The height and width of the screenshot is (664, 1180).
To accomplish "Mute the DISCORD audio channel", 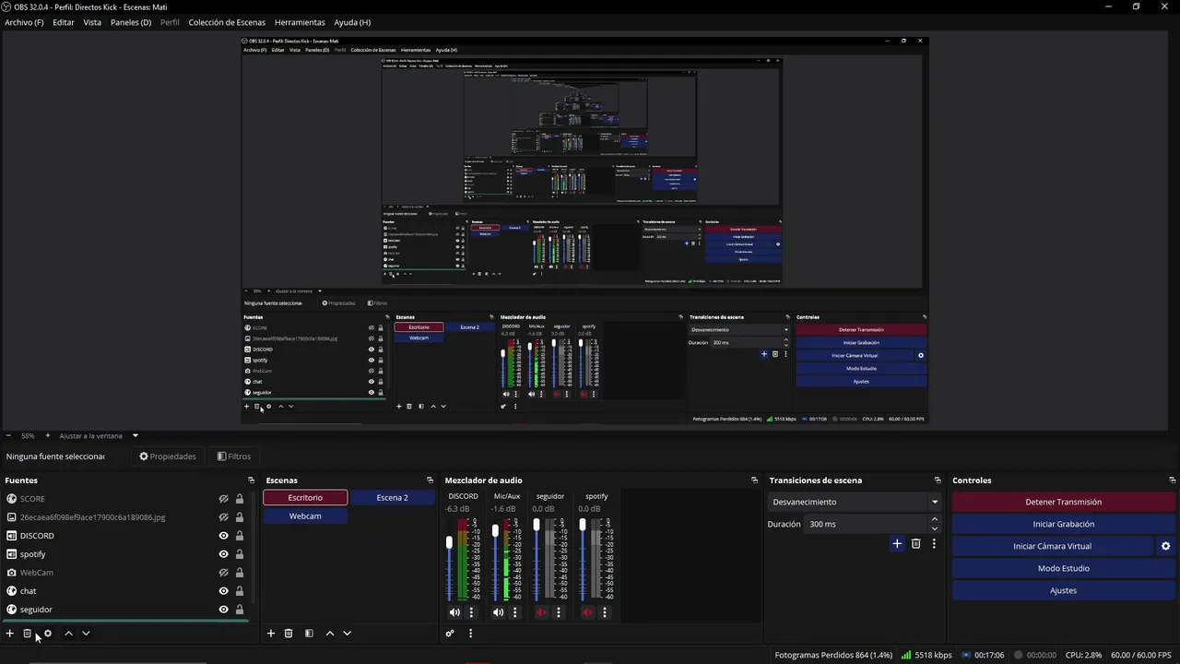I will click(x=454, y=612).
